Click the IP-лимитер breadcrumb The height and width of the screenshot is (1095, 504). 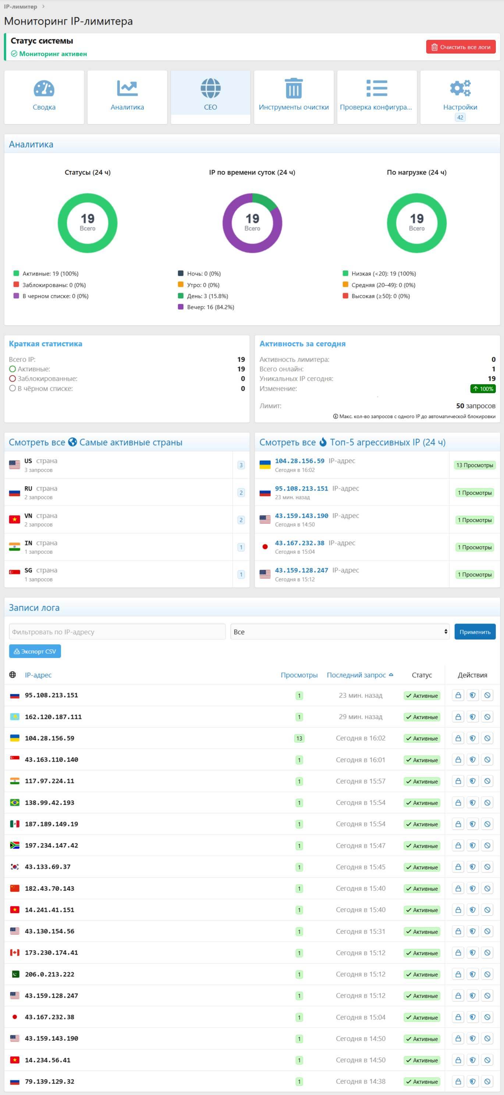point(20,6)
